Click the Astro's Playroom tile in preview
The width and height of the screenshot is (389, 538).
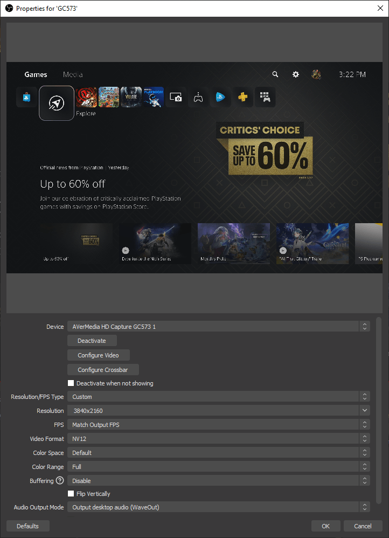pyautogui.click(x=154, y=98)
